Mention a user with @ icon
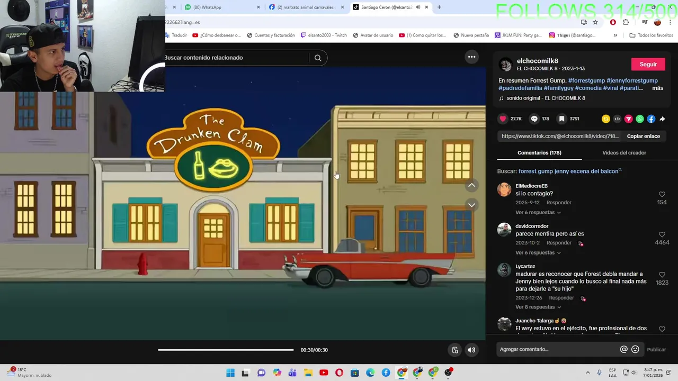The width and height of the screenshot is (678, 381). point(624,349)
